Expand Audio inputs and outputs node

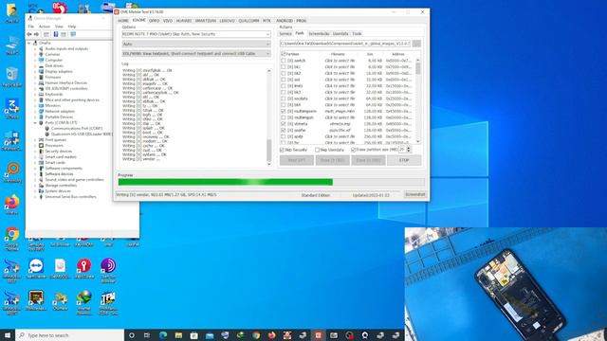[35, 48]
